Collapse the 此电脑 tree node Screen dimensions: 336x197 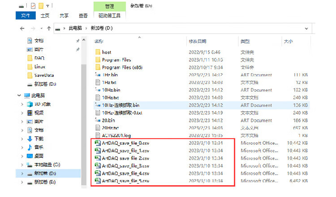coord(20,96)
